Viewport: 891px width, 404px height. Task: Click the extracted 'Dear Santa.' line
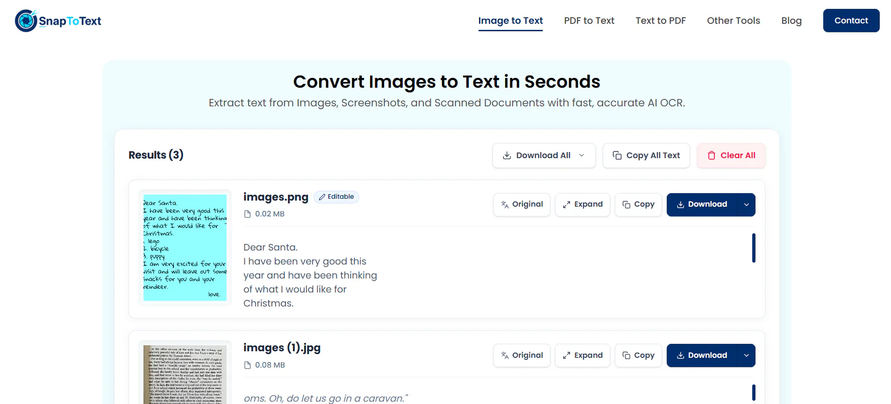270,247
